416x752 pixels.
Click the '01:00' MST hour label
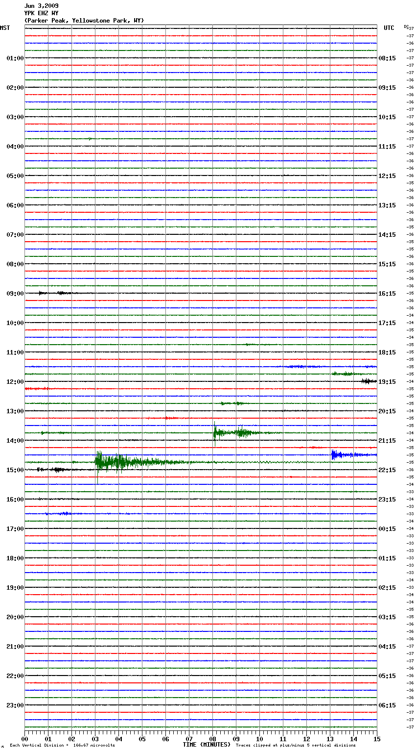click(x=15, y=58)
